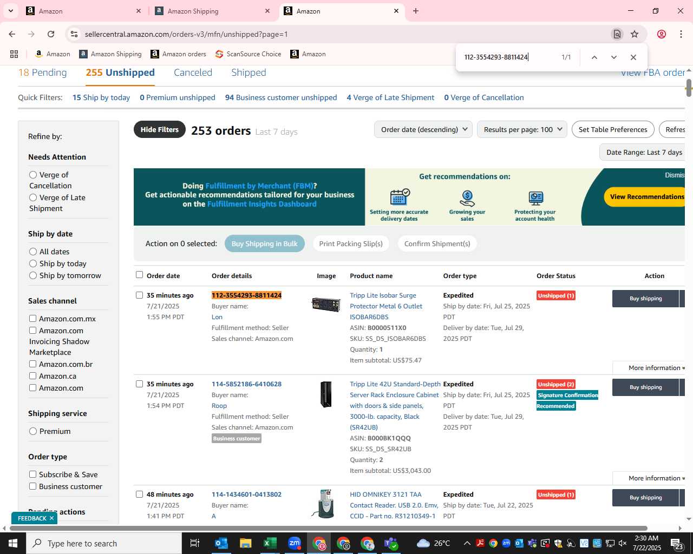Screen dimensions: 693x554
Task: Click the Hide Filters button
Action: 160,129
